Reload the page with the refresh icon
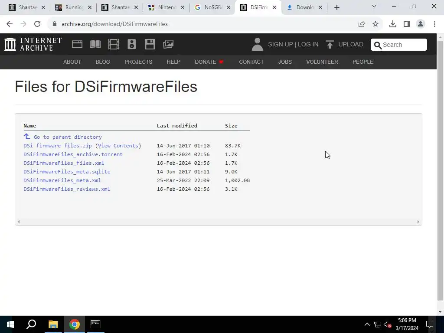 coord(37,24)
